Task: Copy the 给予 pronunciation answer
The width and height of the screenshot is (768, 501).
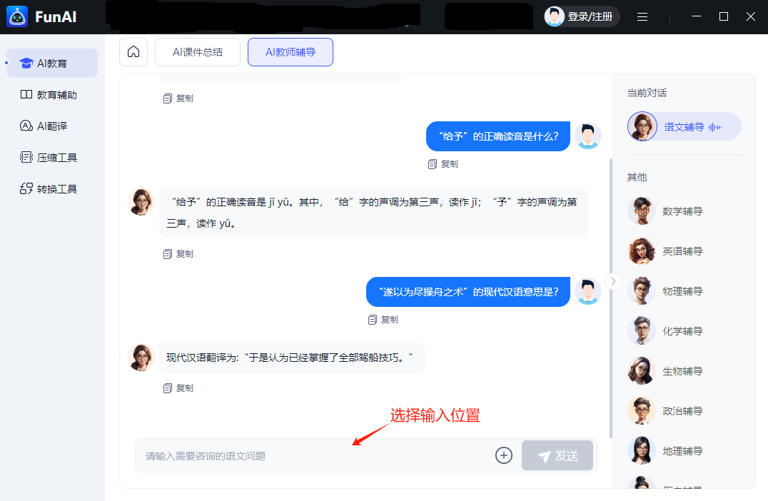Action: point(178,254)
